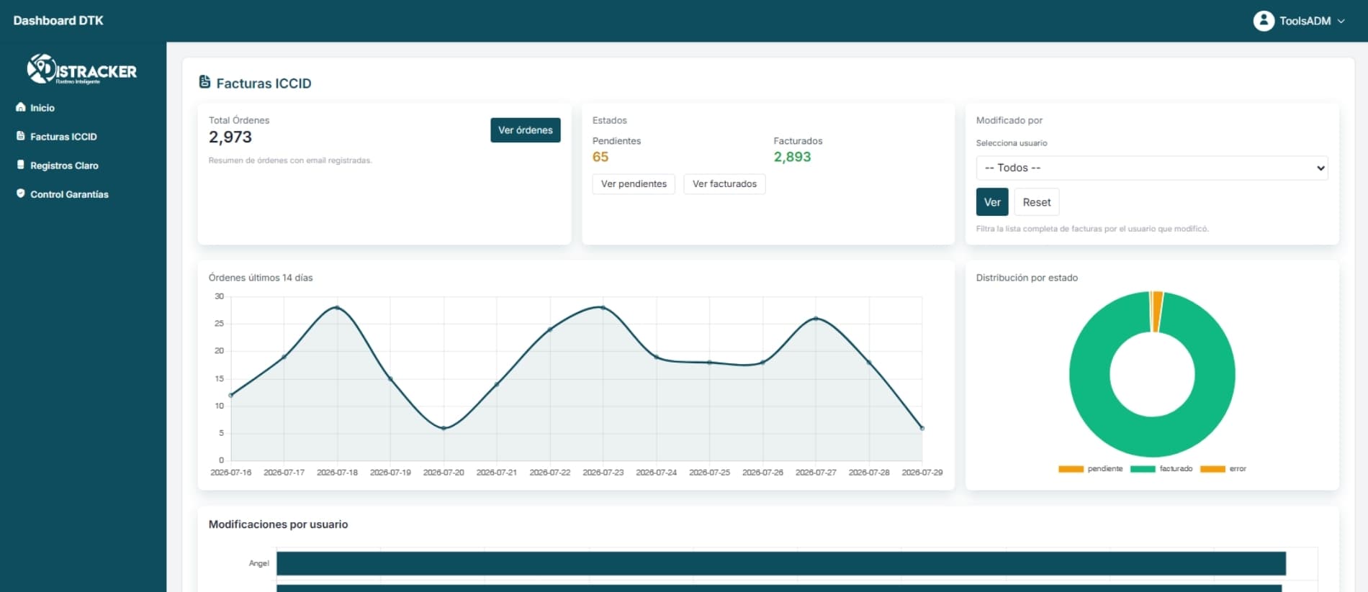Click the user avatar icon beside ToolsADM

tap(1264, 21)
